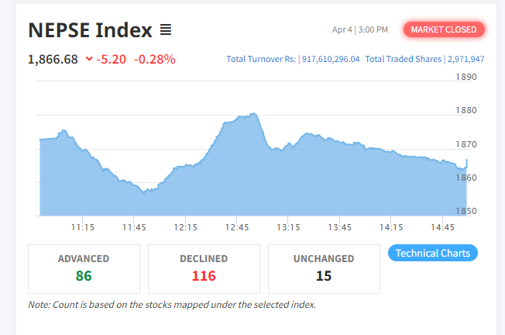Screen dimensions: 505x335
Task: Click the 14:45 time axis label
Action: click(x=442, y=227)
